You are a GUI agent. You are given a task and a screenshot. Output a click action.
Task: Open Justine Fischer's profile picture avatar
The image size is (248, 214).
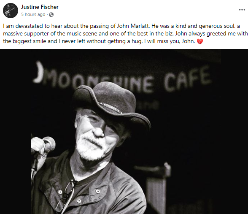click(11, 11)
